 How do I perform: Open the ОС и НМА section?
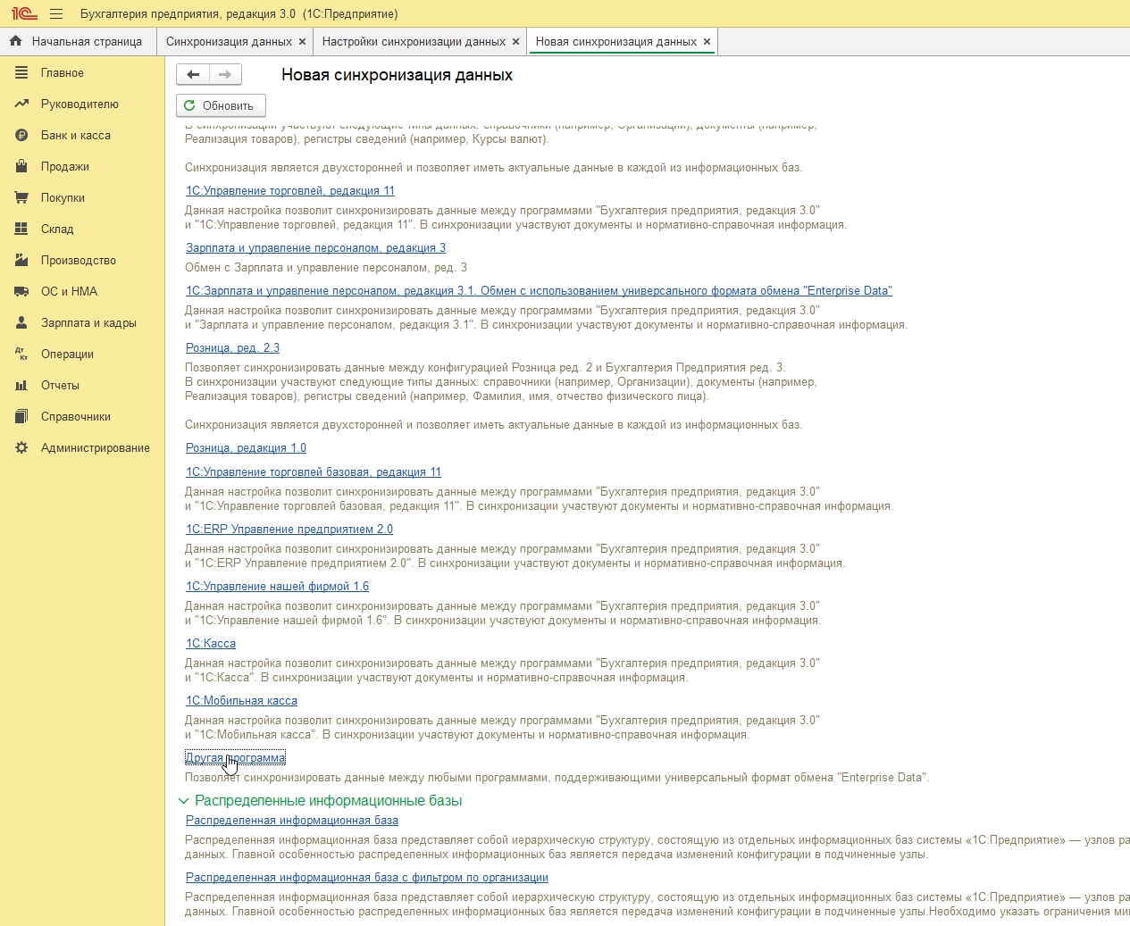point(69,292)
